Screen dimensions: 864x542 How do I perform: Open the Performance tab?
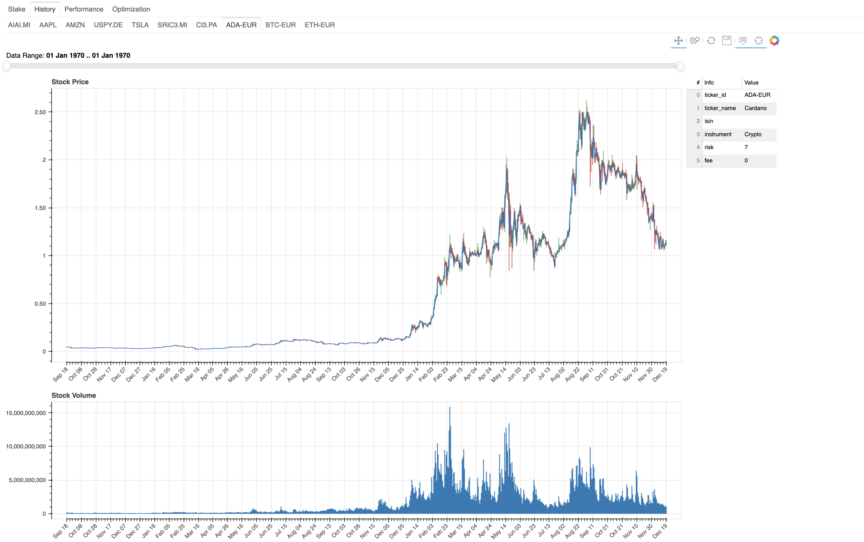tap(84, 9)
